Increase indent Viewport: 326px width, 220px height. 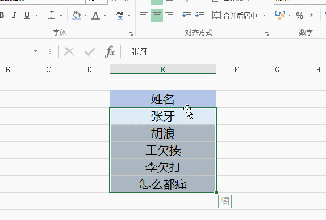[199, 15]
